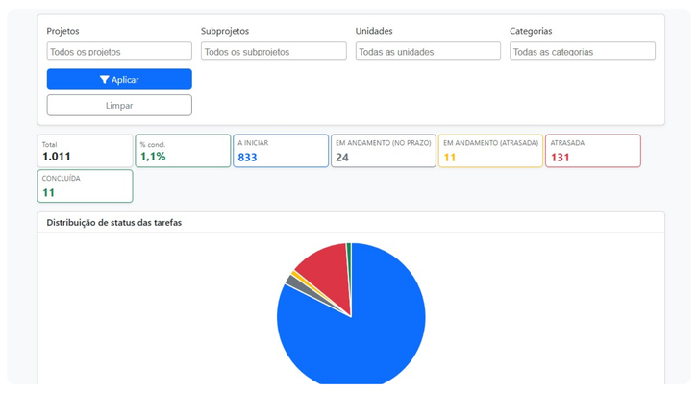Select the CONCLUÍDA 11 card
Screen dimensions: 698x393
[x=85, y=186]
